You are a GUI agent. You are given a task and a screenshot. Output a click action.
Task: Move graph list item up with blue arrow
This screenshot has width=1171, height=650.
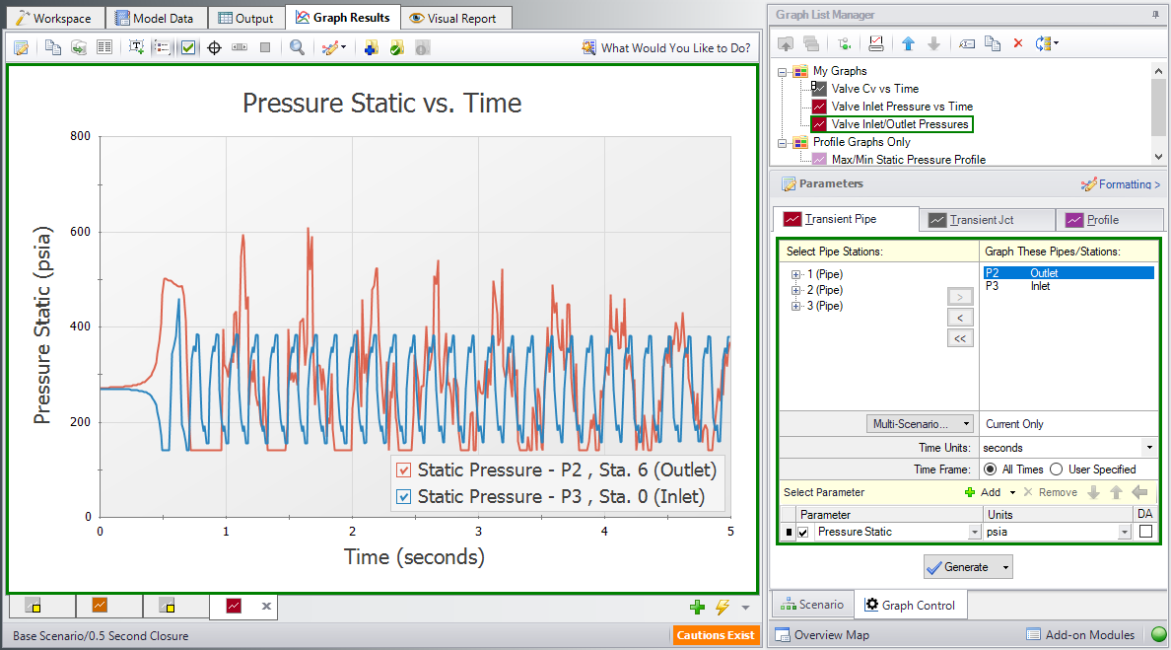click(x=908, y=43)
